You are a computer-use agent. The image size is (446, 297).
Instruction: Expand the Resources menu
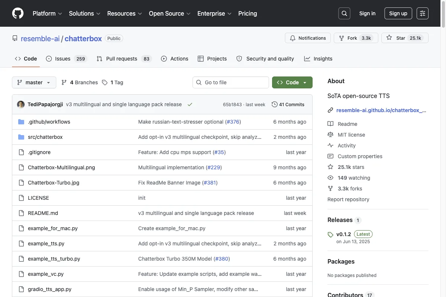125,13
